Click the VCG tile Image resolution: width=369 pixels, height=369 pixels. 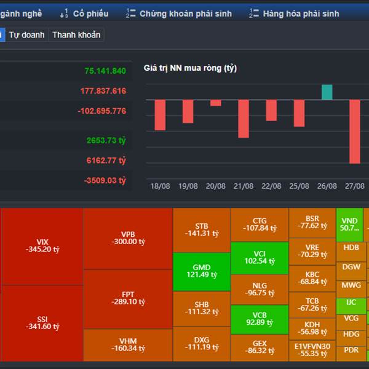pos(351,322)
